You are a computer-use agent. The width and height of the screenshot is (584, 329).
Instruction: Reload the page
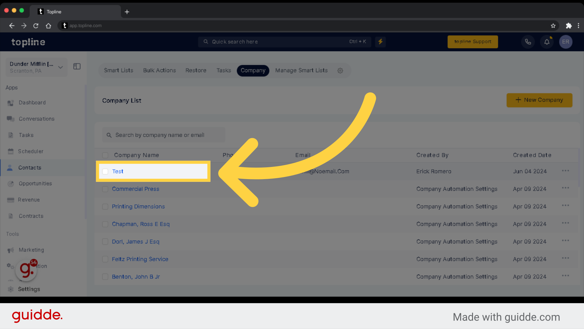click(36, 26)
